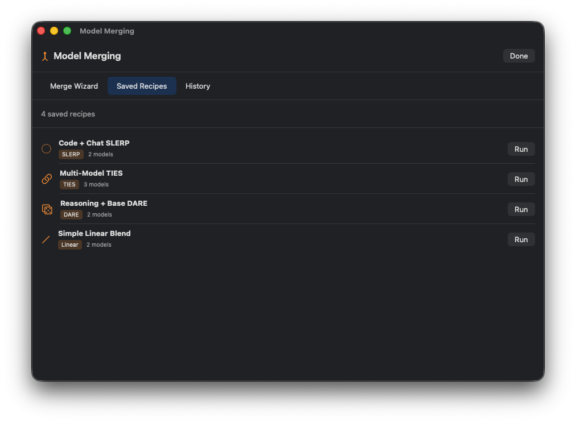Click the chain link TIES recipe icon
This screenshot has width=576, height=423.
[x=47, y=179]
